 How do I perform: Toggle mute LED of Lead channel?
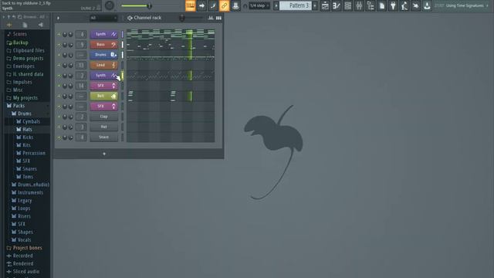(59, 65)
